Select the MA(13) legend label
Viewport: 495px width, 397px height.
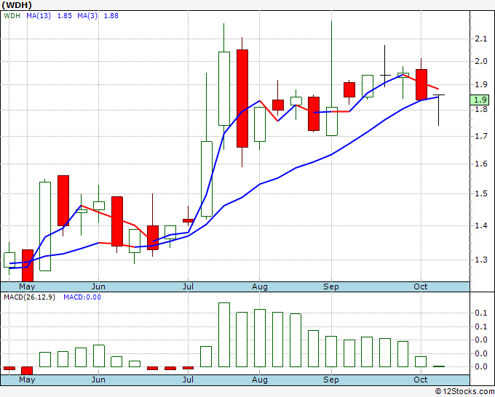point(39,16)
